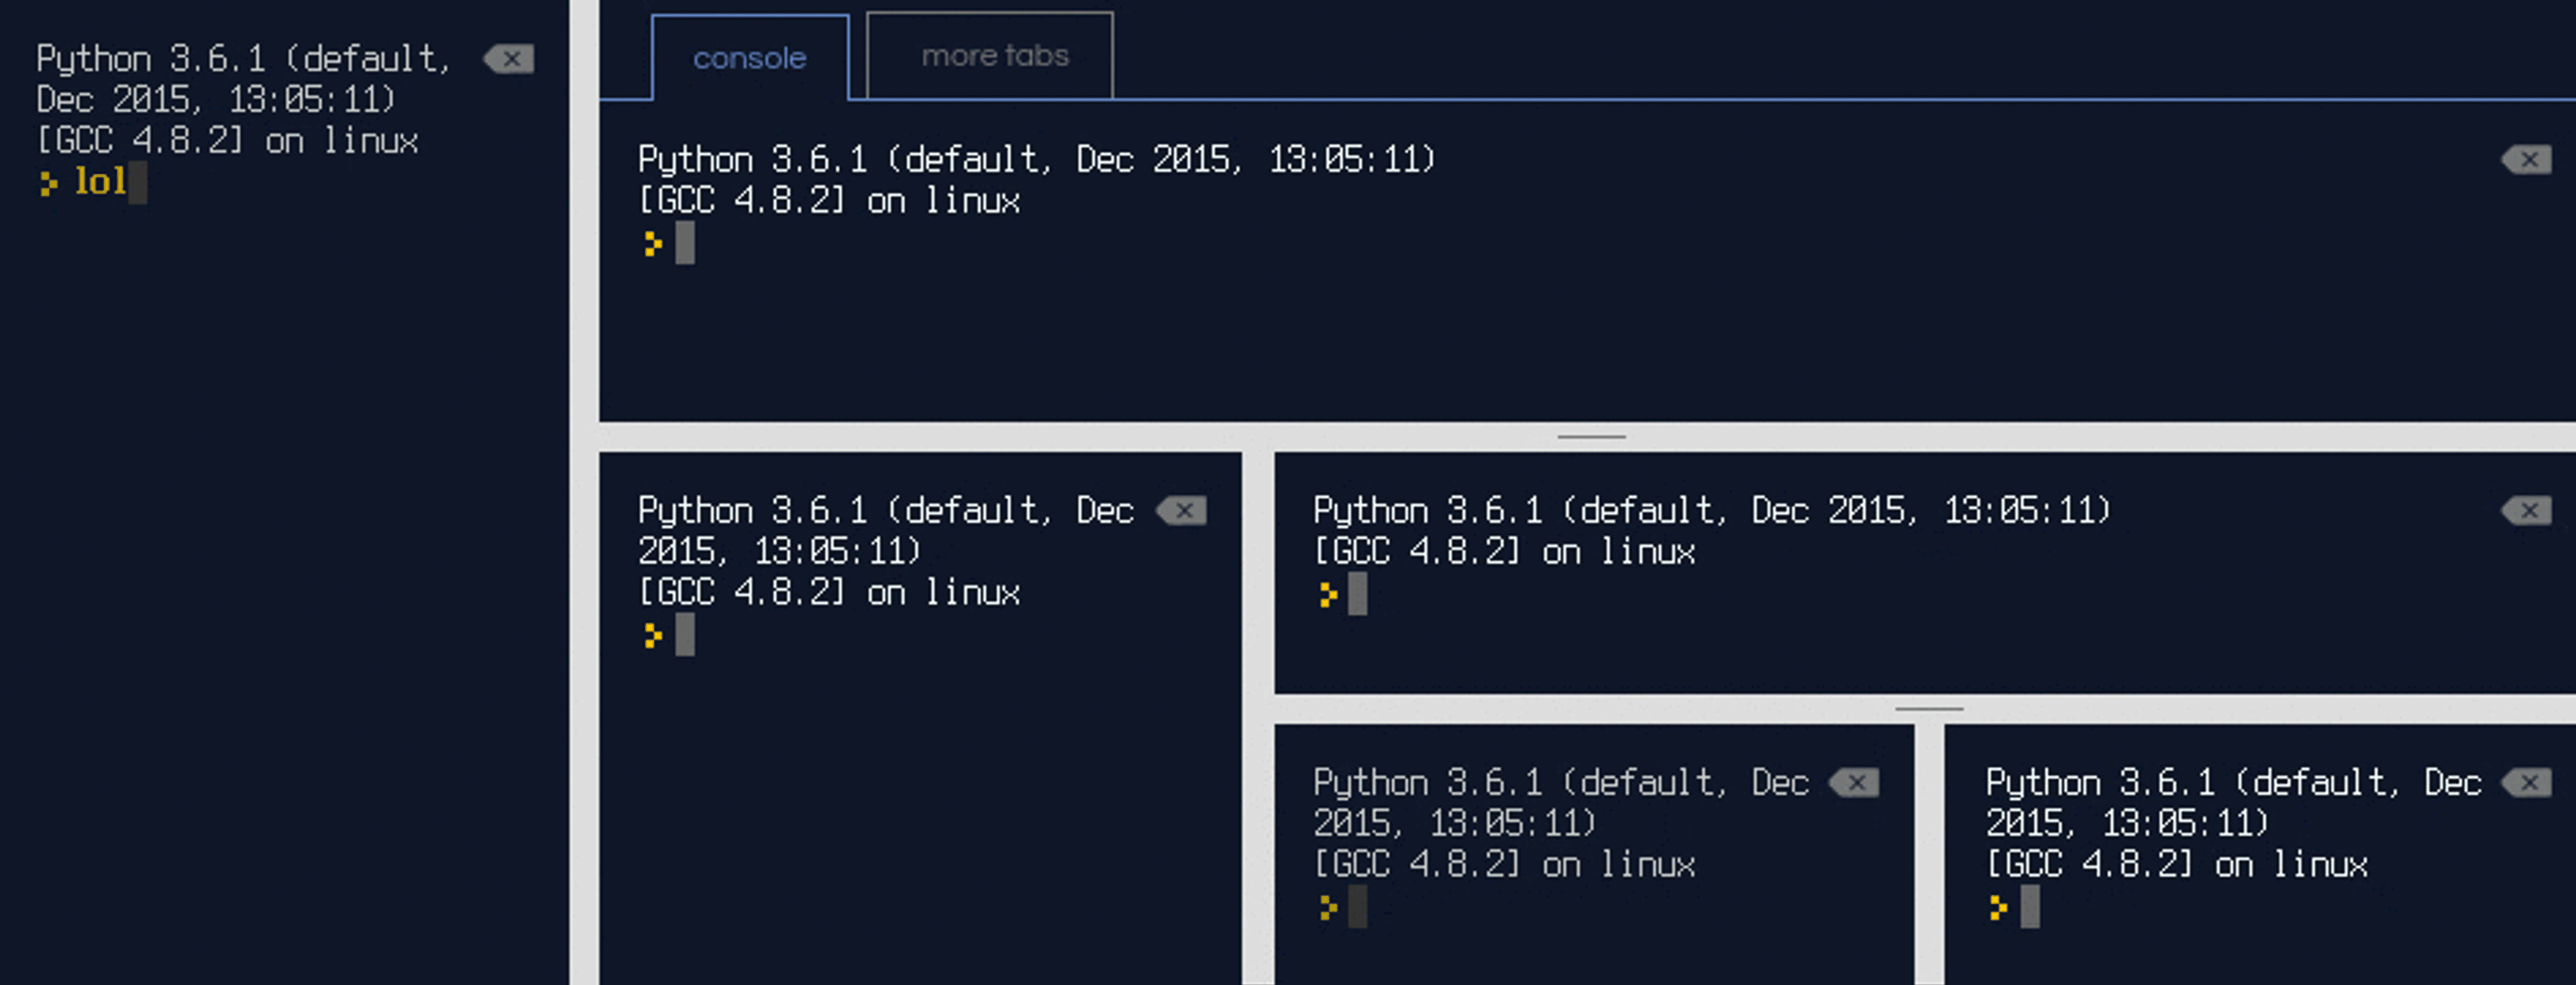Focus the prompt in bottom-middle narrow console

pyautogui.click(x=1357, y=907)
